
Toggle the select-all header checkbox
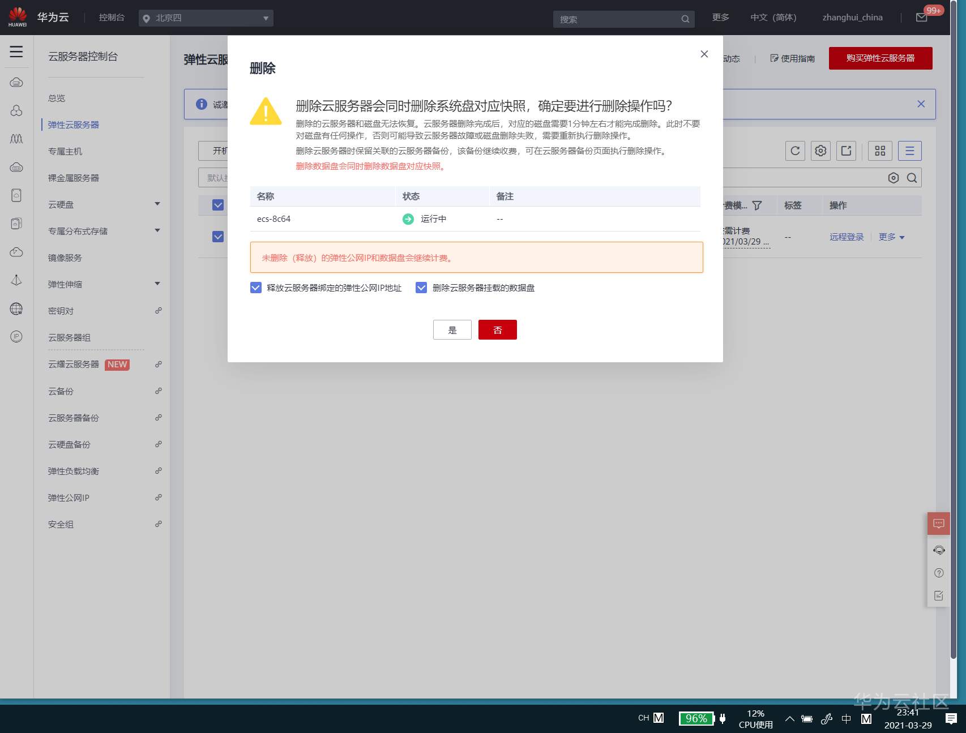[218, 205]
